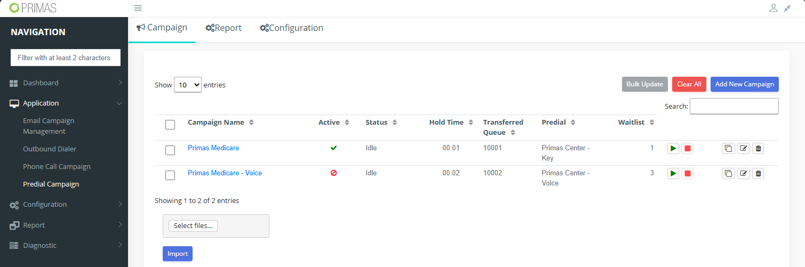
Task: Check the Primas Medicare row checkbox
Action: coord(170,150)
